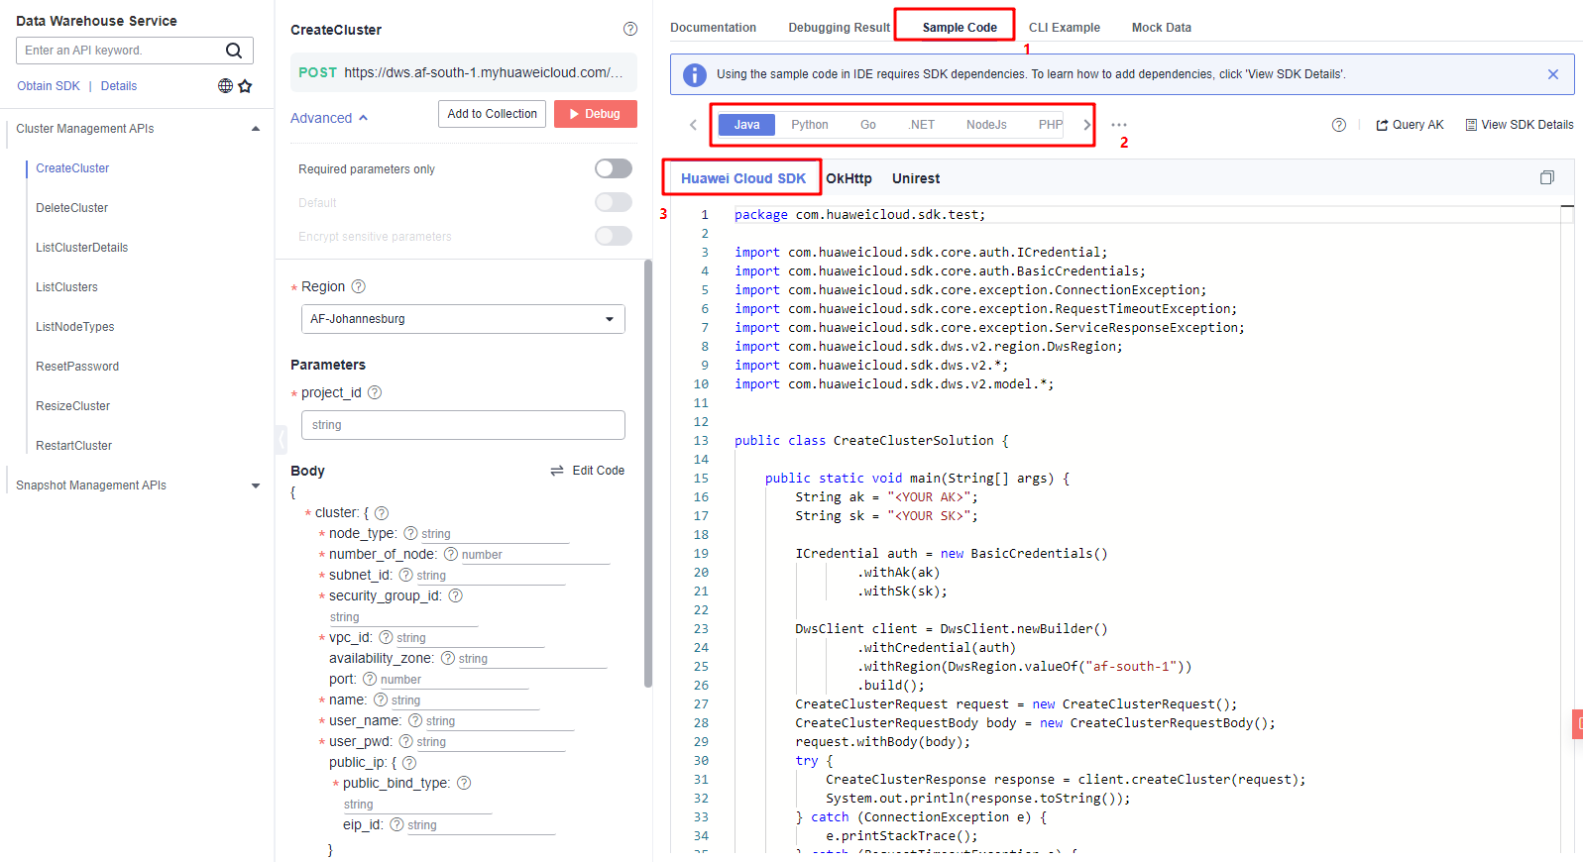Select Java language tab

coord(747,125)
